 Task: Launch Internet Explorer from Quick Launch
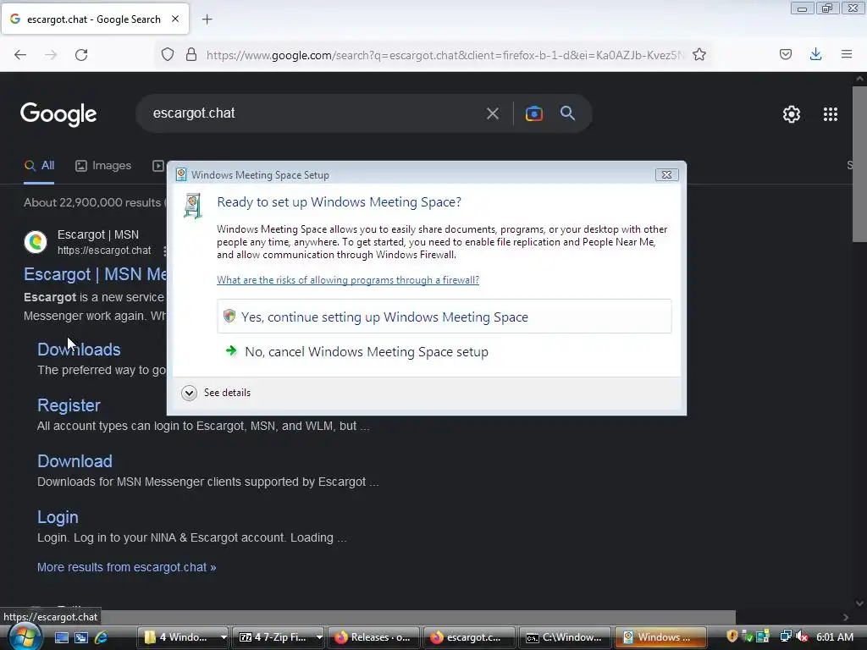coord(102,637)
